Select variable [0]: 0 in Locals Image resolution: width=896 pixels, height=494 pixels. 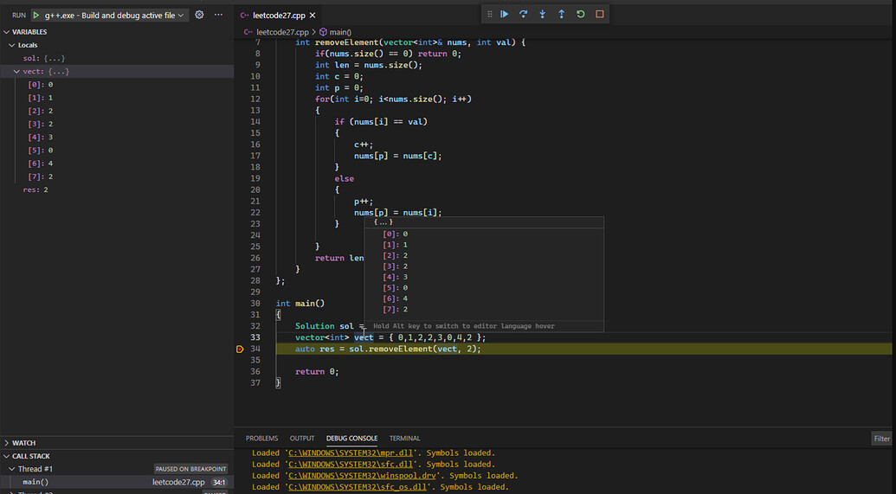(117, 85)
